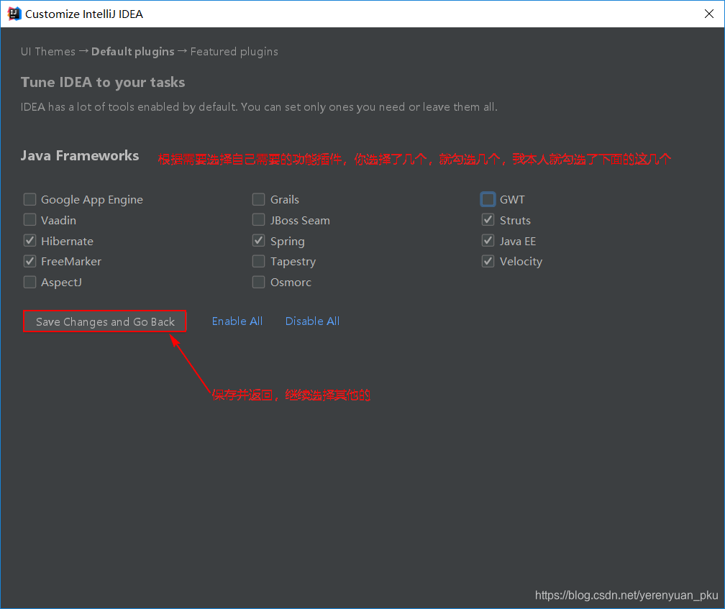Image resolution: width=725 pixels, height=609 pixels.
Task: Tick the Tapestry checkbox
Action: [258, 262]
